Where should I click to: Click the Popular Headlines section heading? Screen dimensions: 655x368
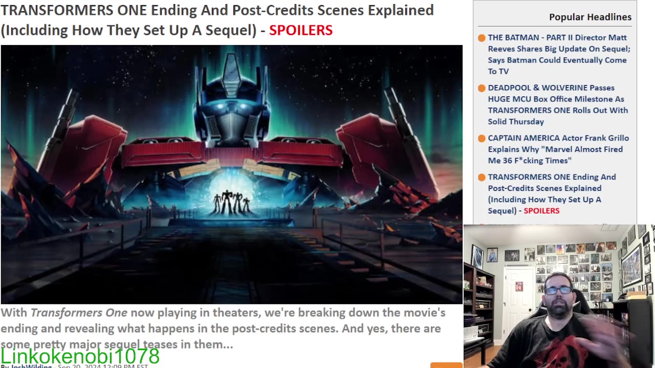(590, 17)
